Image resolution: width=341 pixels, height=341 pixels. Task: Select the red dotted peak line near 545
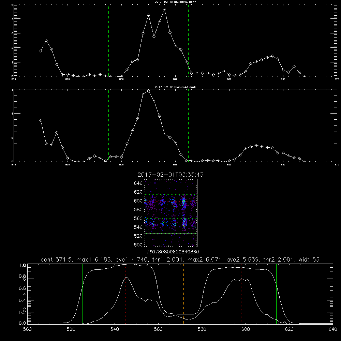(126, 294)
